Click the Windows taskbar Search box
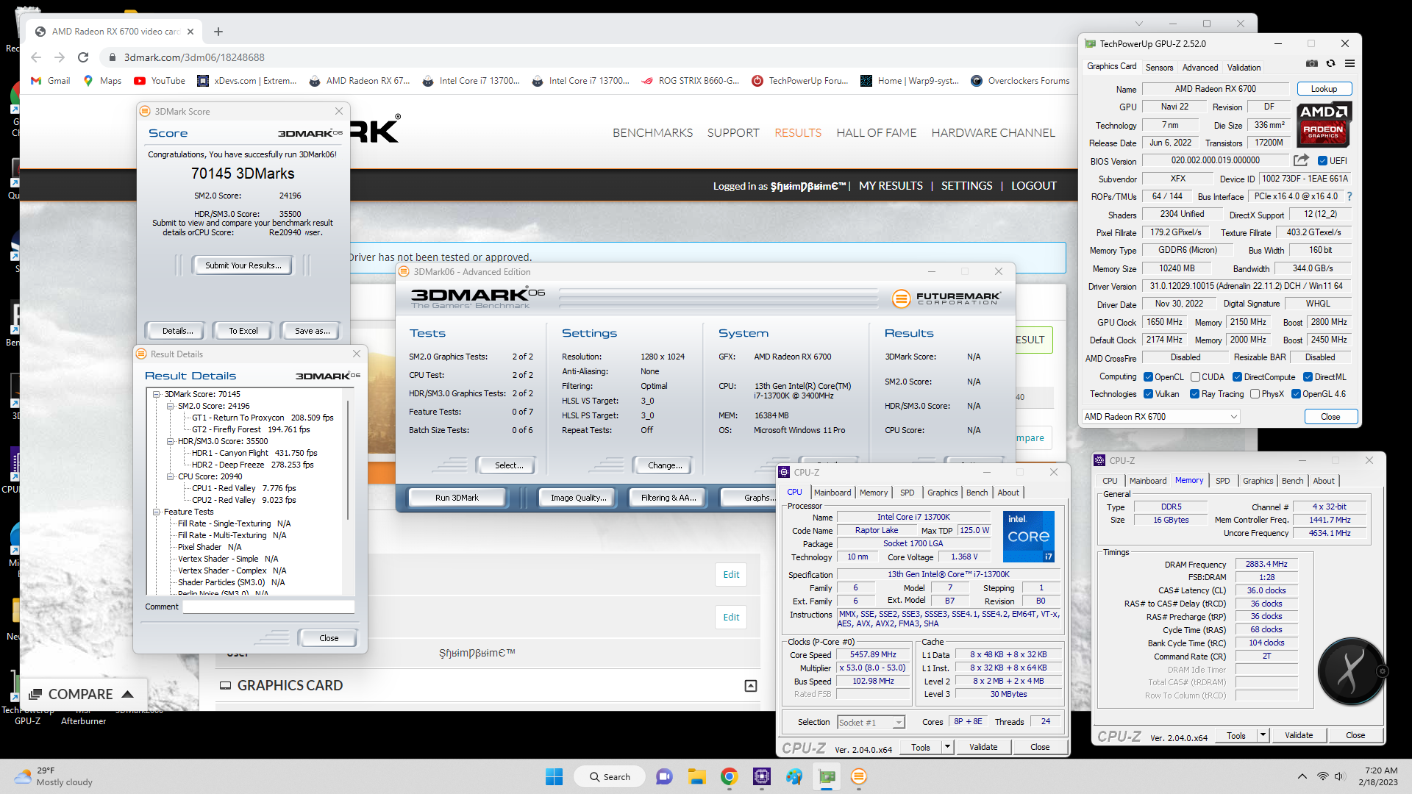This screenshot has width=1412, height=794. (x=609, y=776)
